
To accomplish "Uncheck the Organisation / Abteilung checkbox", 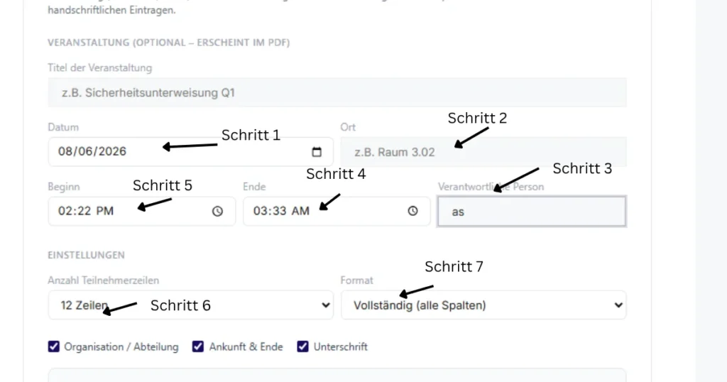I will point(54,346).
